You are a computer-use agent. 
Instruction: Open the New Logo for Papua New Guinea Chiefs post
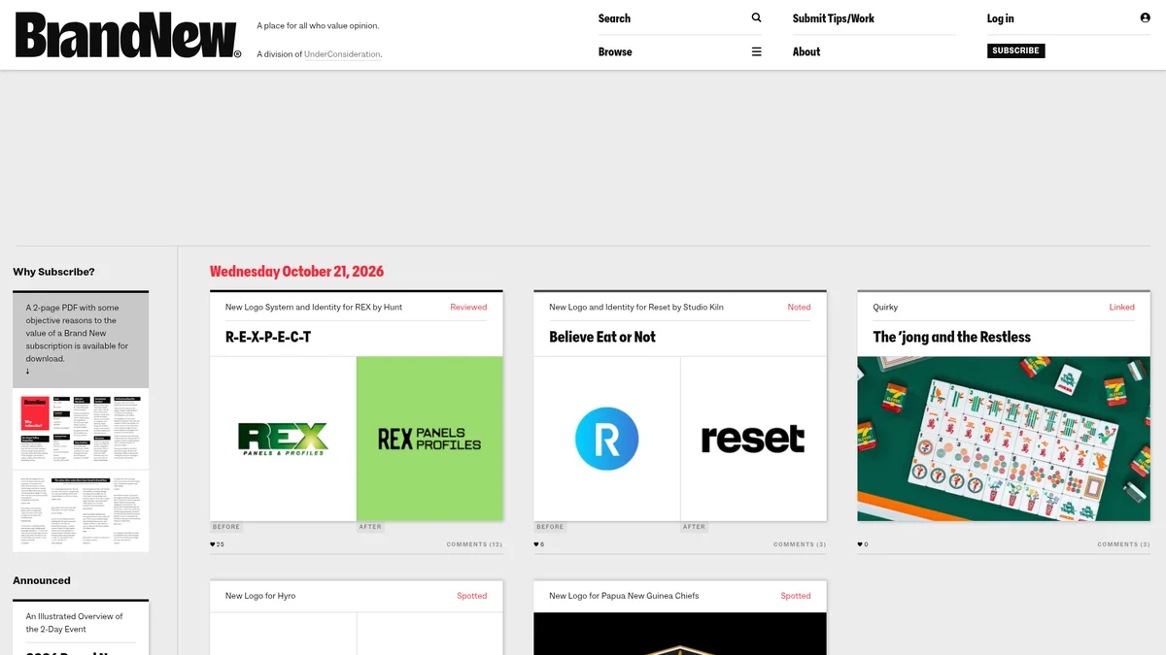click(624, 596)
